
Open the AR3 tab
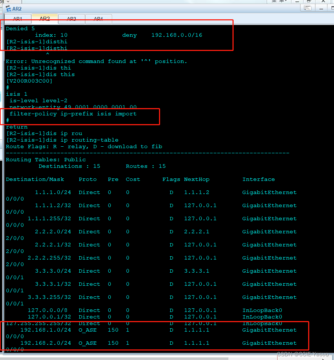[71, 19]
